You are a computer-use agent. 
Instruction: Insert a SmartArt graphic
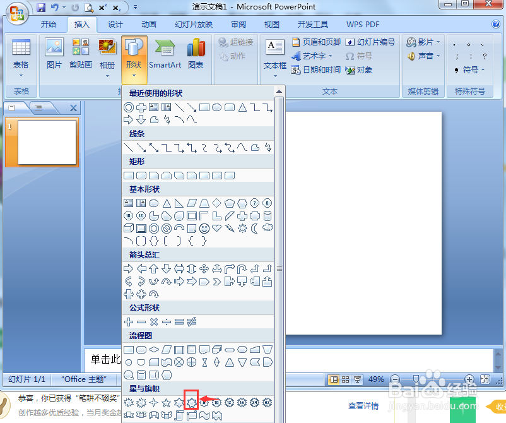pyautogui.click(x=165, y=54)
